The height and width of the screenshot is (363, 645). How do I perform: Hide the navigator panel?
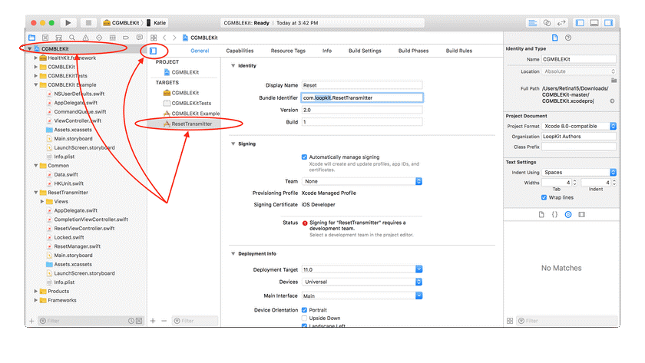pyautogui.click(x=580, y=22)
